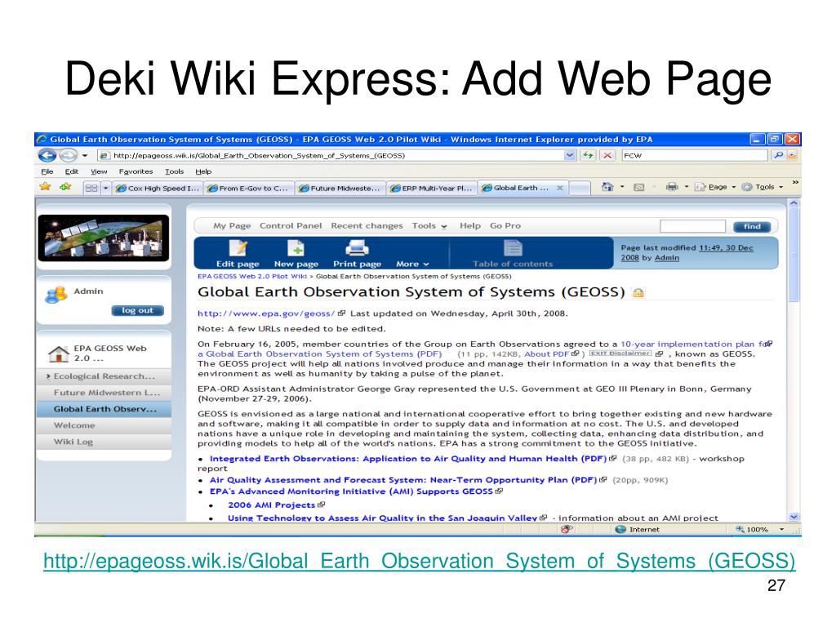Screen dimensions: 836x627
Task: Close the Global Earth tab
Action: click(x=560, y=188)
